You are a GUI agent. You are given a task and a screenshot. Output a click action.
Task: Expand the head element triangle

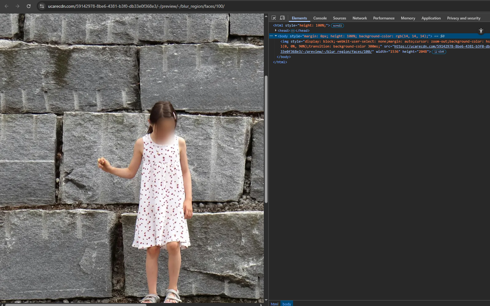(x=276, y=31)
